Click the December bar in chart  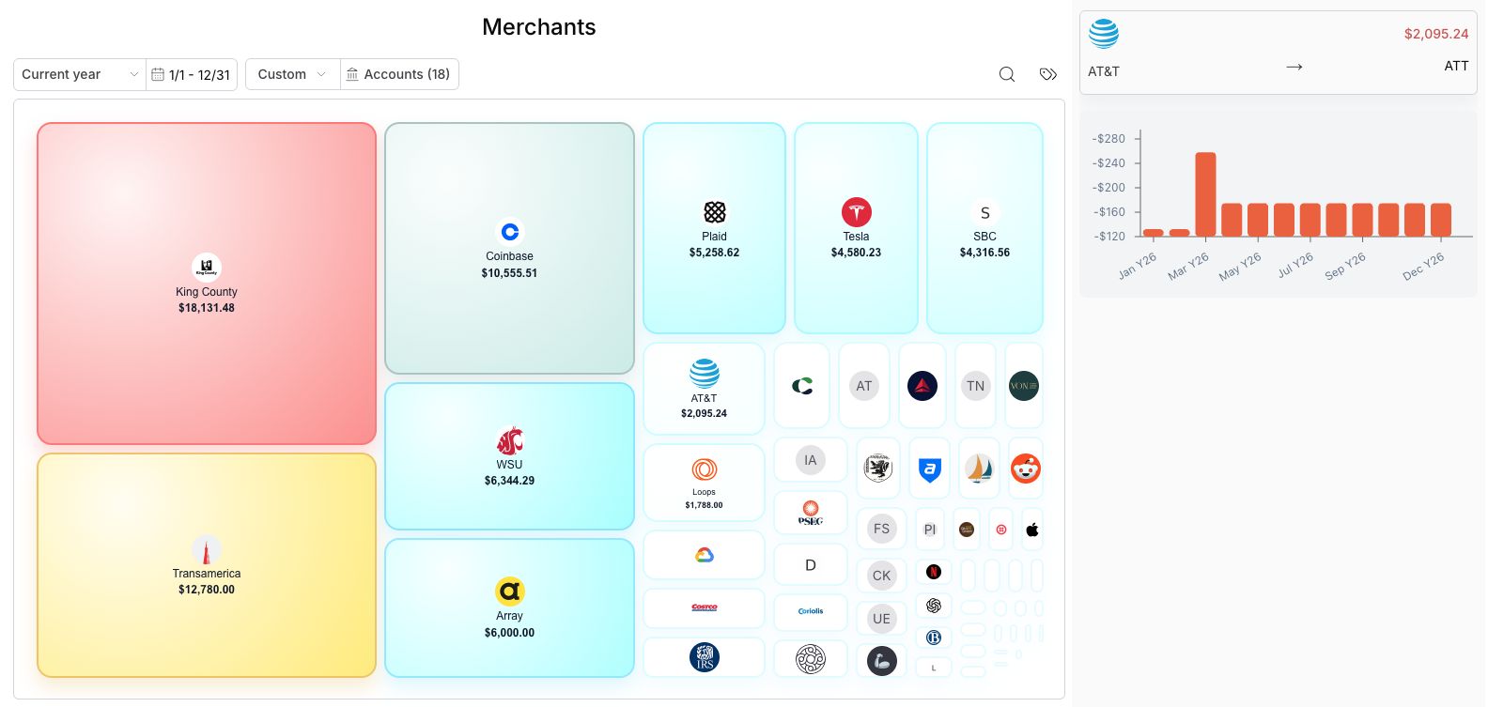[x=1441, y=220]
